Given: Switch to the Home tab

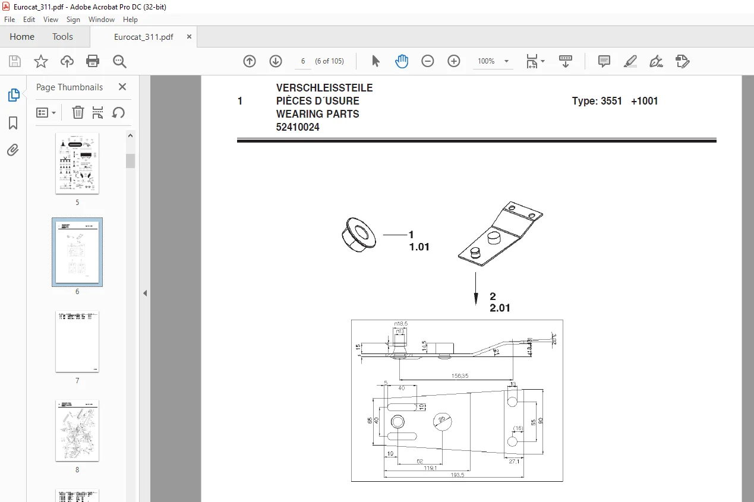Looking at the screenshot, I should point(22,37).
